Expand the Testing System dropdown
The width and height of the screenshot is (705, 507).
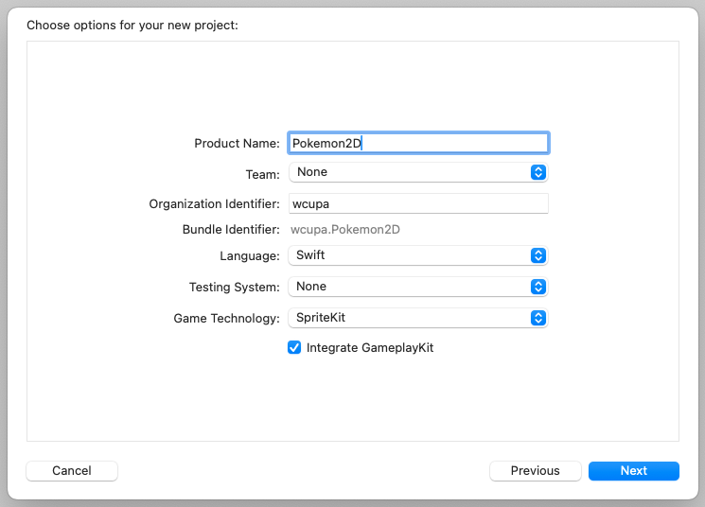[x=407, y=287]
